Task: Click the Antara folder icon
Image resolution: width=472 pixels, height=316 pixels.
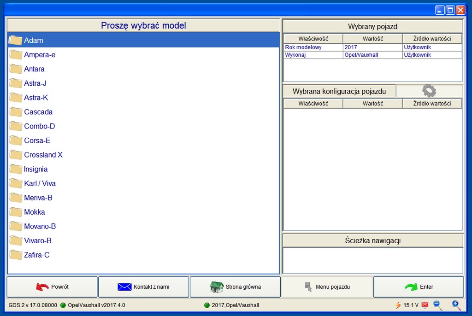Action: click(16, 69)
